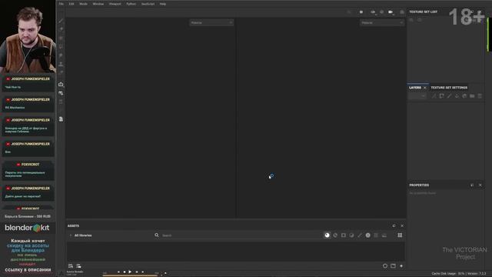Click the left list view icon below Assets
Image resolution: width=492 pixels, height=277 pixels.
coord(71,266)
